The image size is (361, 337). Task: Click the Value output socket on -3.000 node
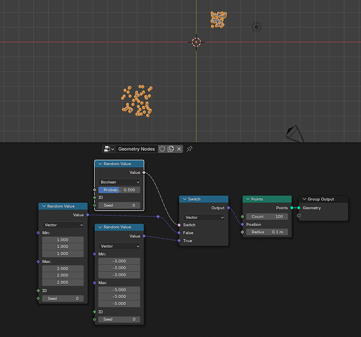pyautogui.click(x=144, y=236)
